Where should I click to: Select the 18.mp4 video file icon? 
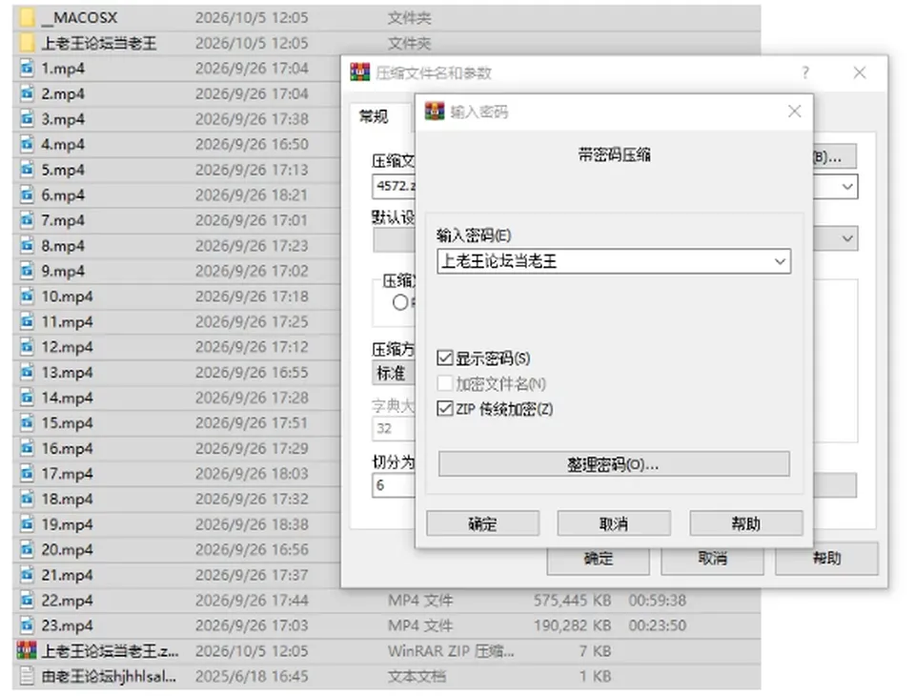pyautogui.click(x=27, y=499)
